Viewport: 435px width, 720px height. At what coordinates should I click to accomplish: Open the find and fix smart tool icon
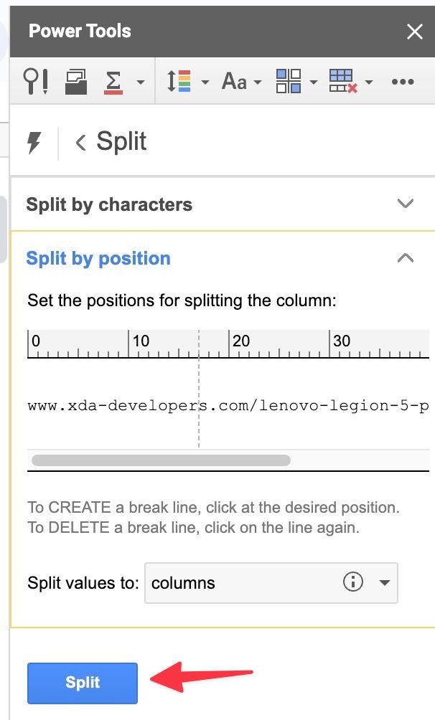36,82
